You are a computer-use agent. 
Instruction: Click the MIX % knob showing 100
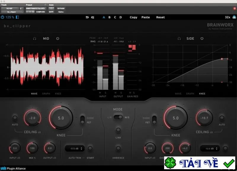[x=32, y=148]
